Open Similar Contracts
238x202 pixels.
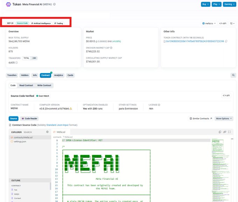point(201,118)
